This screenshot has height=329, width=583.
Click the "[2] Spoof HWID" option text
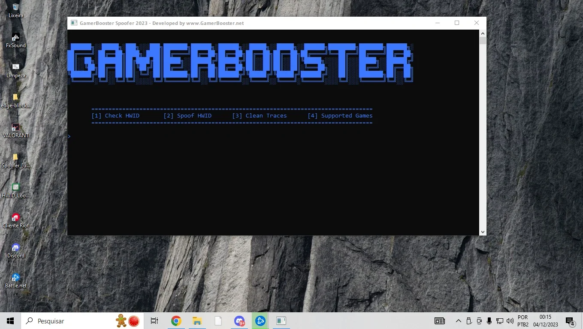click(187, 116)
